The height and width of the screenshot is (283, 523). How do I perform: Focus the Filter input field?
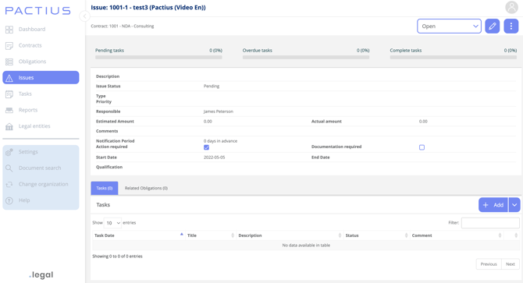pyautogui.click(x=490, y=223)
